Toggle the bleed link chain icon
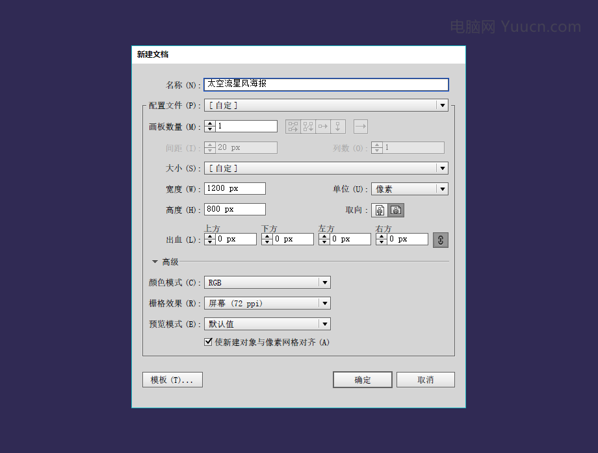The image size is (598, 453). click(441, 240)
